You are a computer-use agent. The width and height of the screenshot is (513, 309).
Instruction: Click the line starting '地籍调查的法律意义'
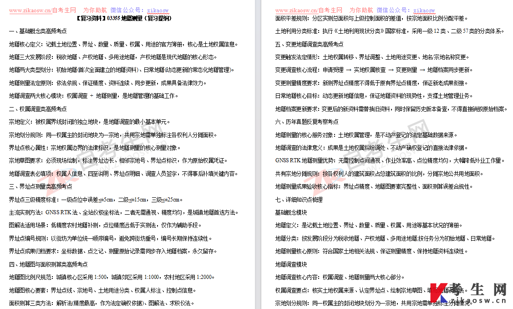click(x=371, y=148)
